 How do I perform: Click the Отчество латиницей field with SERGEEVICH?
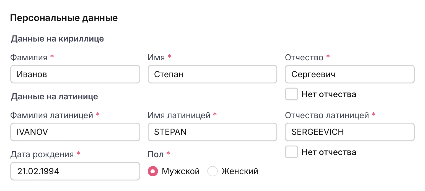(349, 132)
